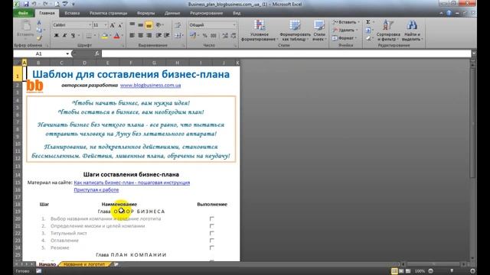The height and width of the screenshot is (275, 490).
Task: Align text to the left
Action: (x=132, y=36)
